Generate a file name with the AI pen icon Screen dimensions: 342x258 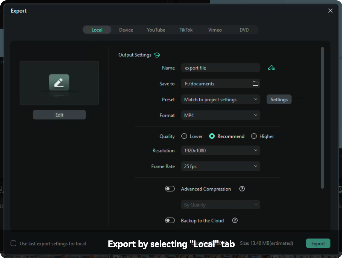coord(271,68)
